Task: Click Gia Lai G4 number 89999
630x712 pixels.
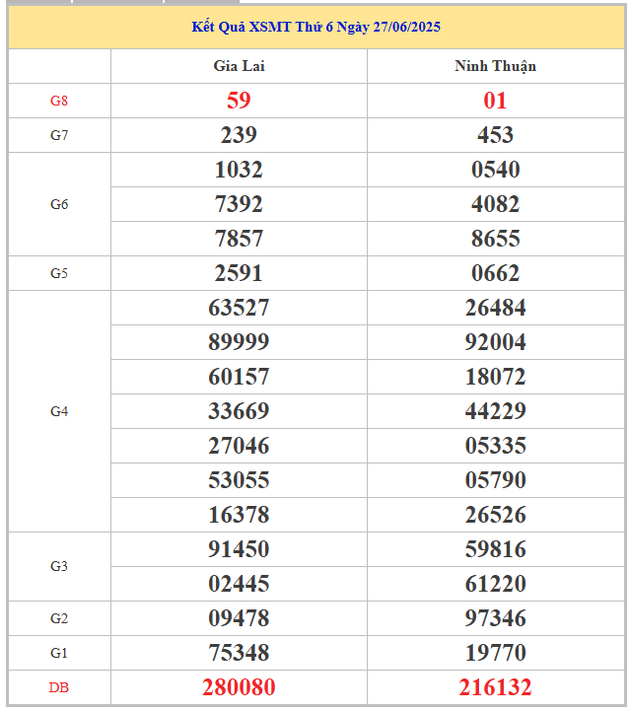Action: click(x=239, y=342)
